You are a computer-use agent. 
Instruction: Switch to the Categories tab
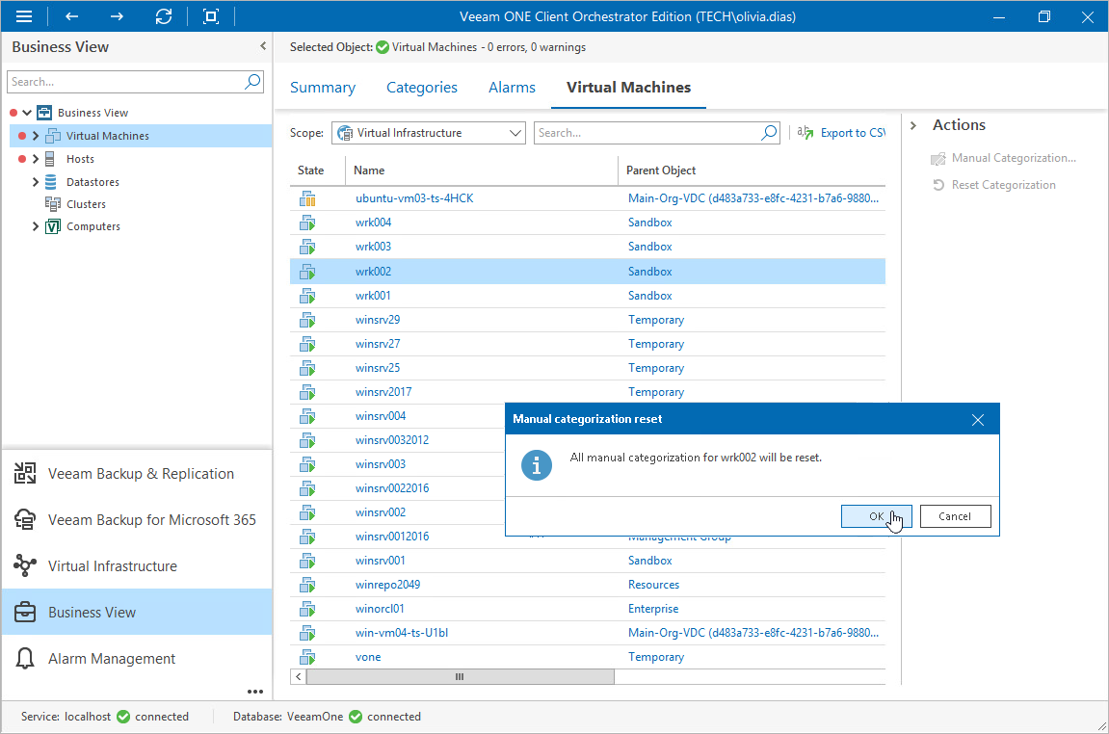click(x=421, y=87)
